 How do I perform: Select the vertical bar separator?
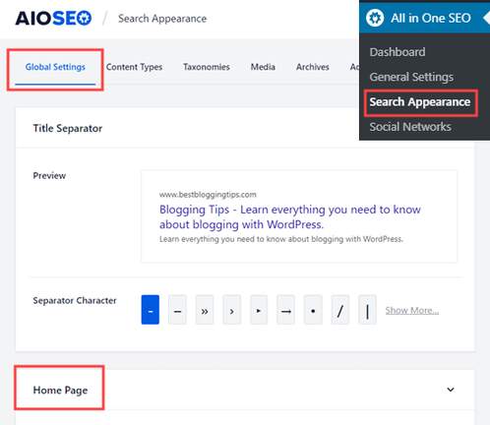tap(367, 310)
